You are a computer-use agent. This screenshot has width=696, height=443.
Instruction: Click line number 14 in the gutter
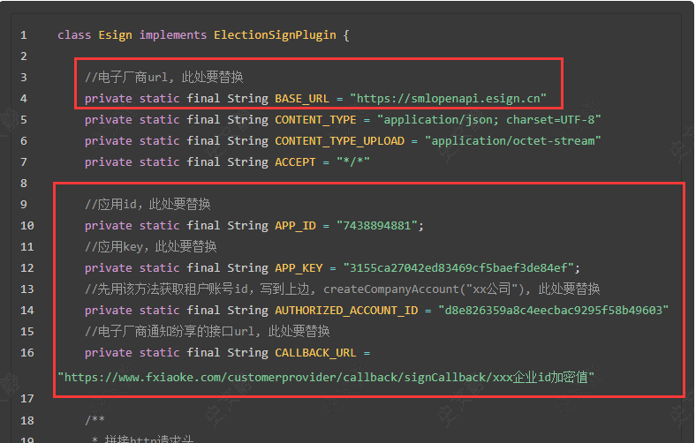pos(27,311)
